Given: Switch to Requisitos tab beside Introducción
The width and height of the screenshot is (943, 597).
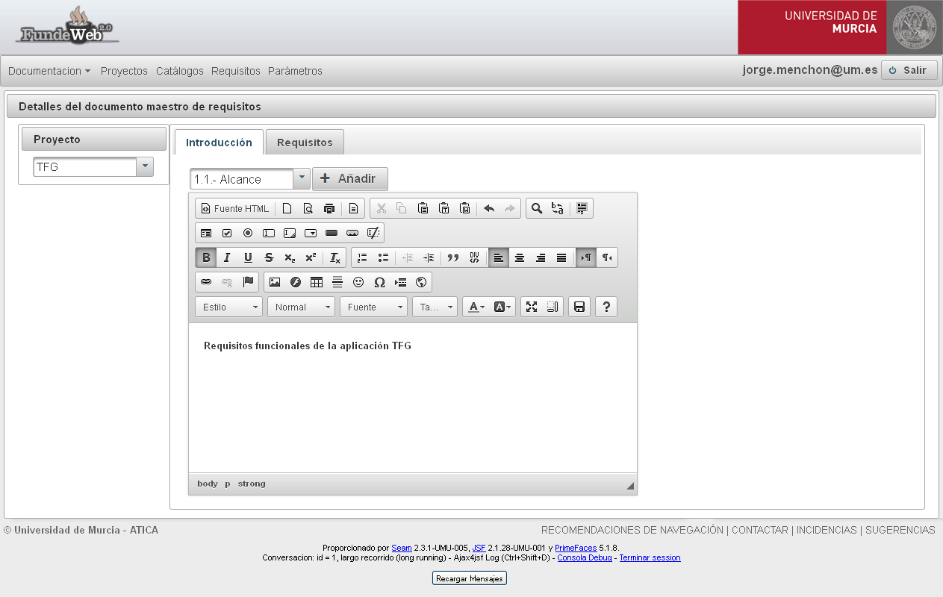Looking at the screenshot, I should tap(305, 142).
